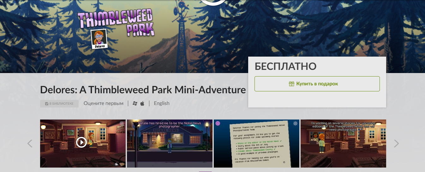425x172 pixels.
Task: Open the assignment note screenshot thumbnail
Action: click(x=256, y=144)
